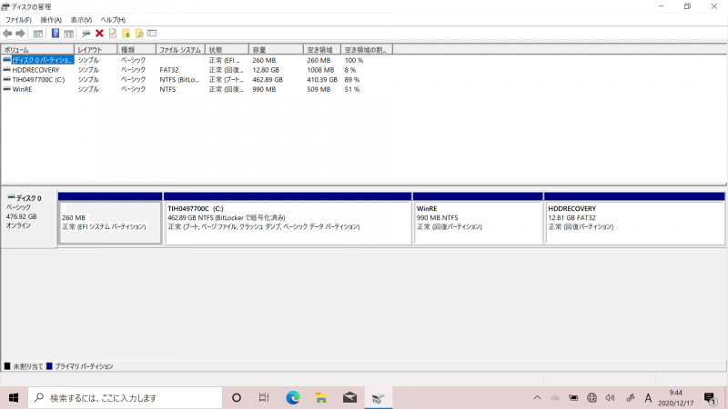
Task: Sort by the 空き領域の割合 column header
Action: coord(367,50)
